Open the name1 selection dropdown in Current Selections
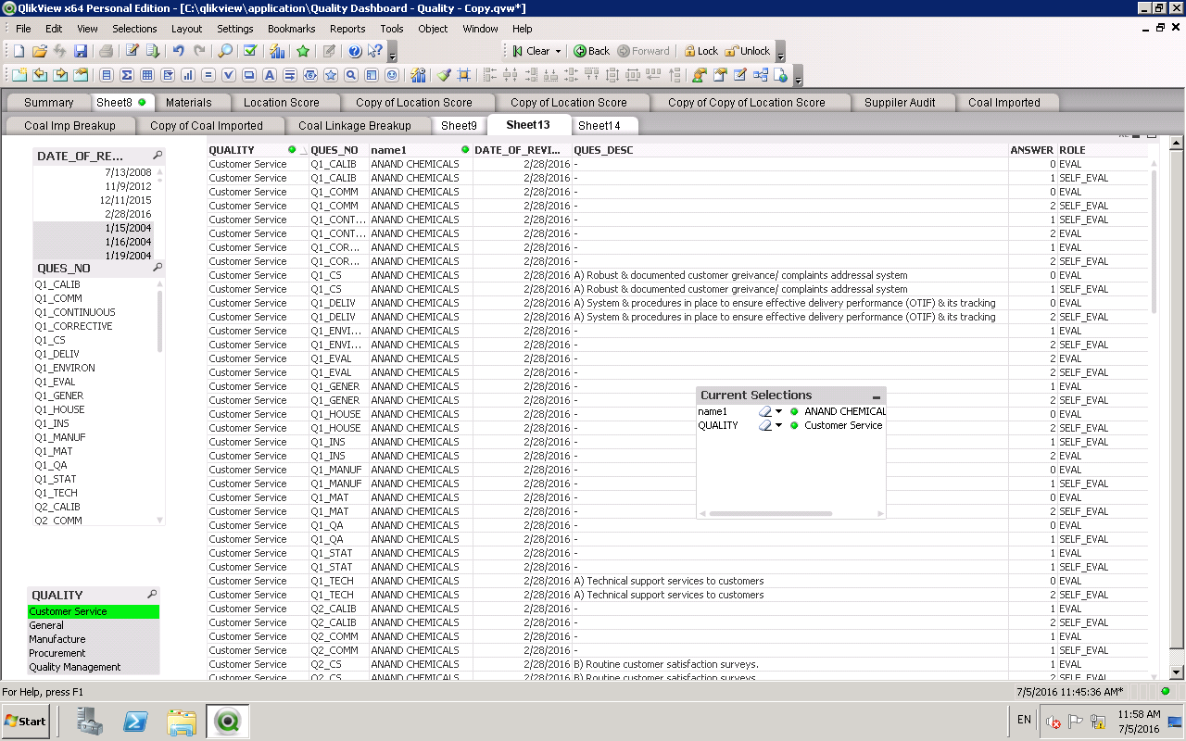1186x741 pixels. (x=778, y=411)
